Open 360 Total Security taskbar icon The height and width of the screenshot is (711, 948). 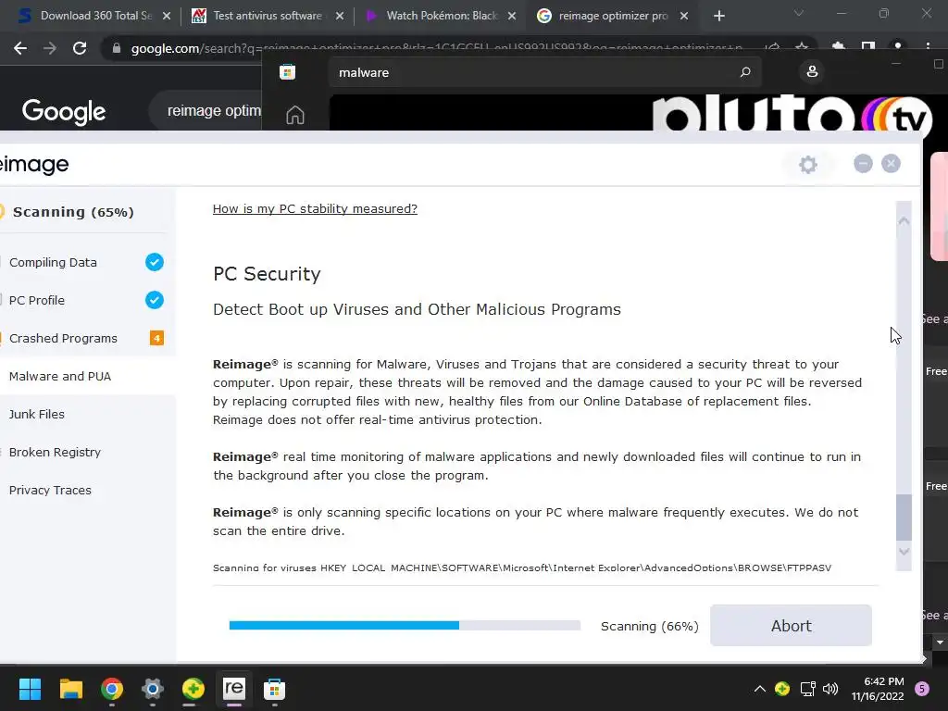pyautogui.click(x=193, y=689)
